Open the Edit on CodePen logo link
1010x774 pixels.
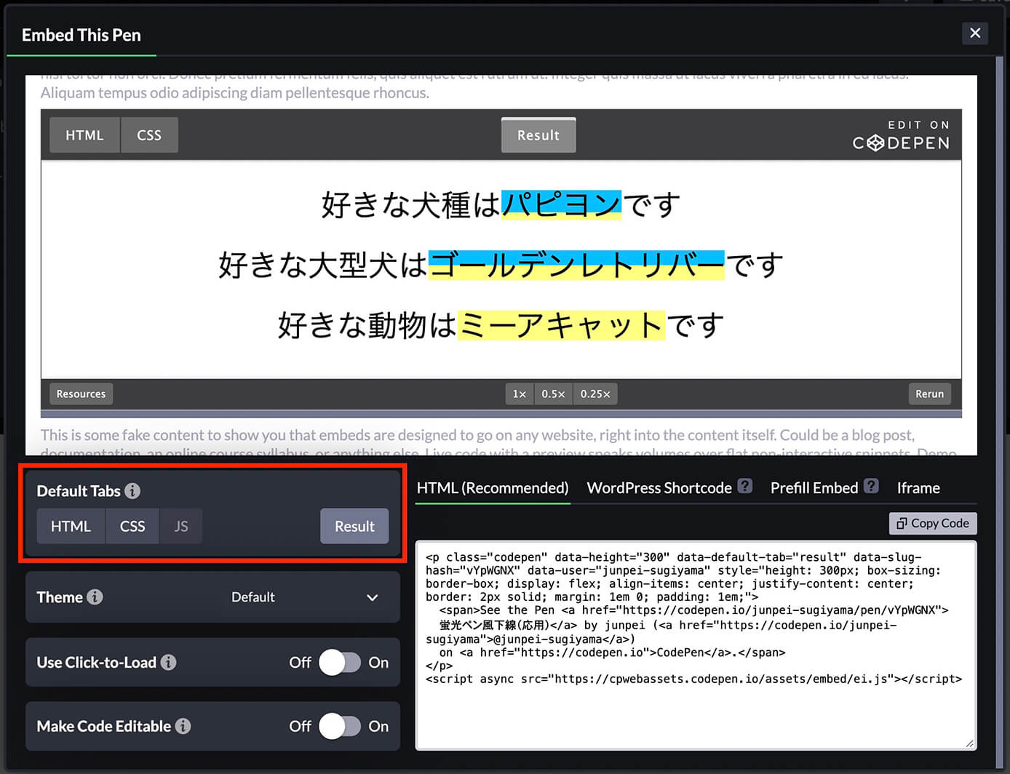point(901,135)
